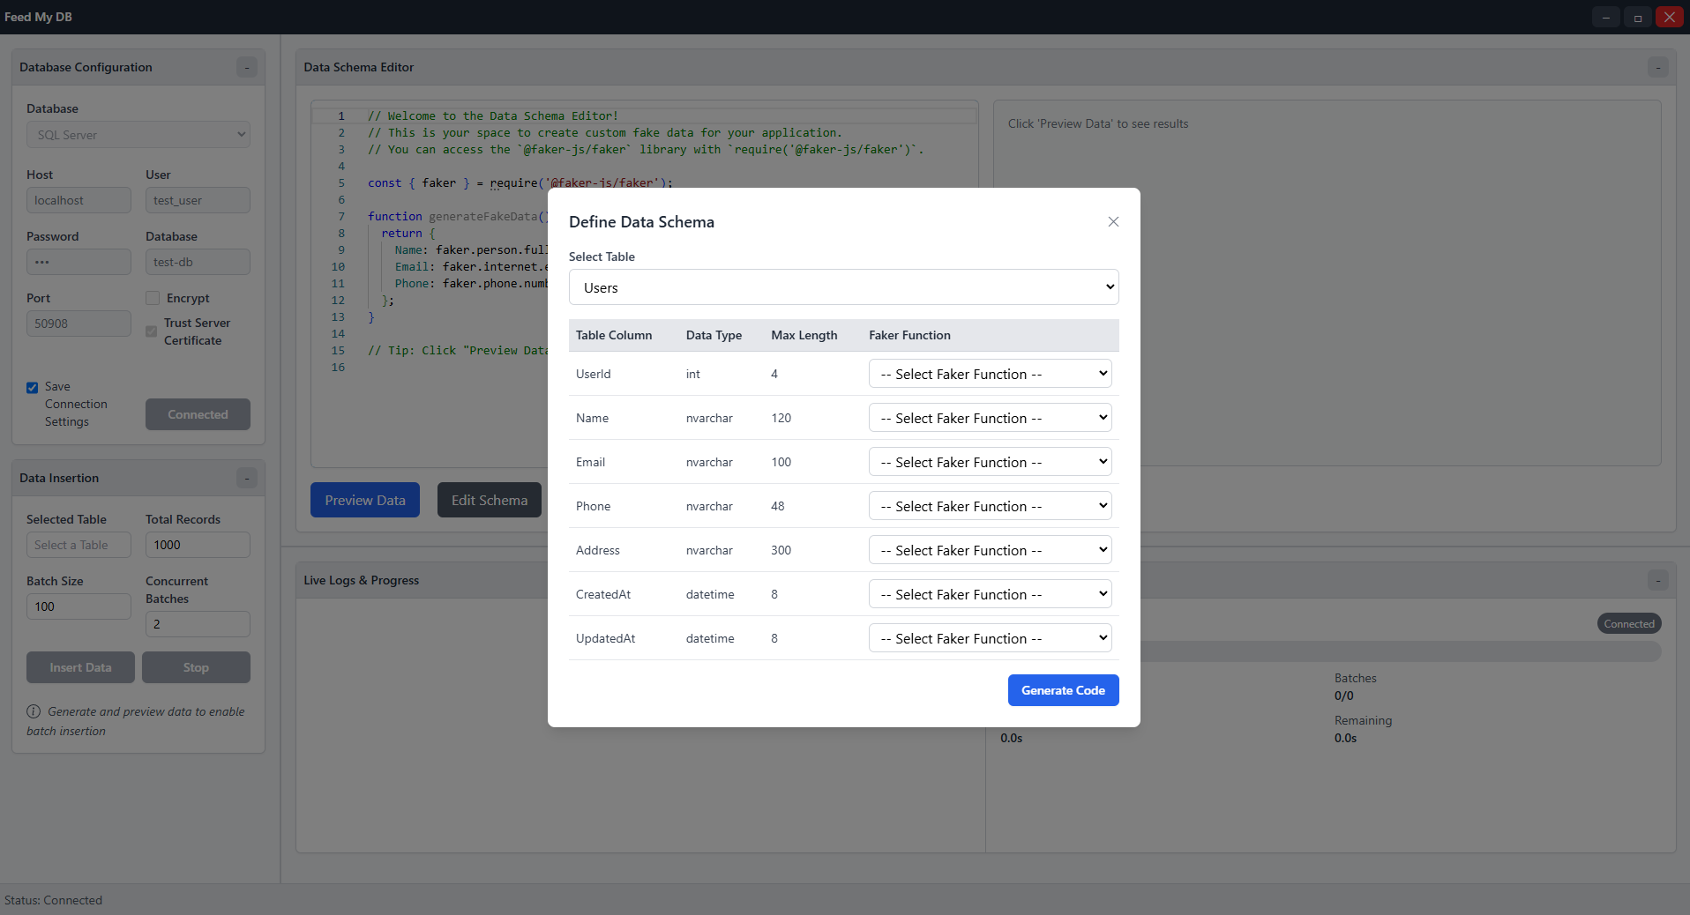
Task: Click the Connected button in Database Configuration
Action: pyautogui.click(x=198, y=414)
